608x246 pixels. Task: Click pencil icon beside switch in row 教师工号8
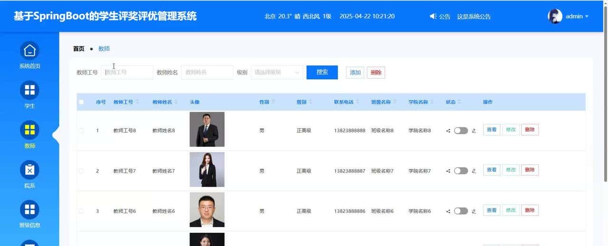(x=474, y=131)
